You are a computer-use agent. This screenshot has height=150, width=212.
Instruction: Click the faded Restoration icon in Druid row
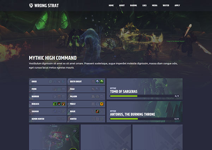click(63, 82)
